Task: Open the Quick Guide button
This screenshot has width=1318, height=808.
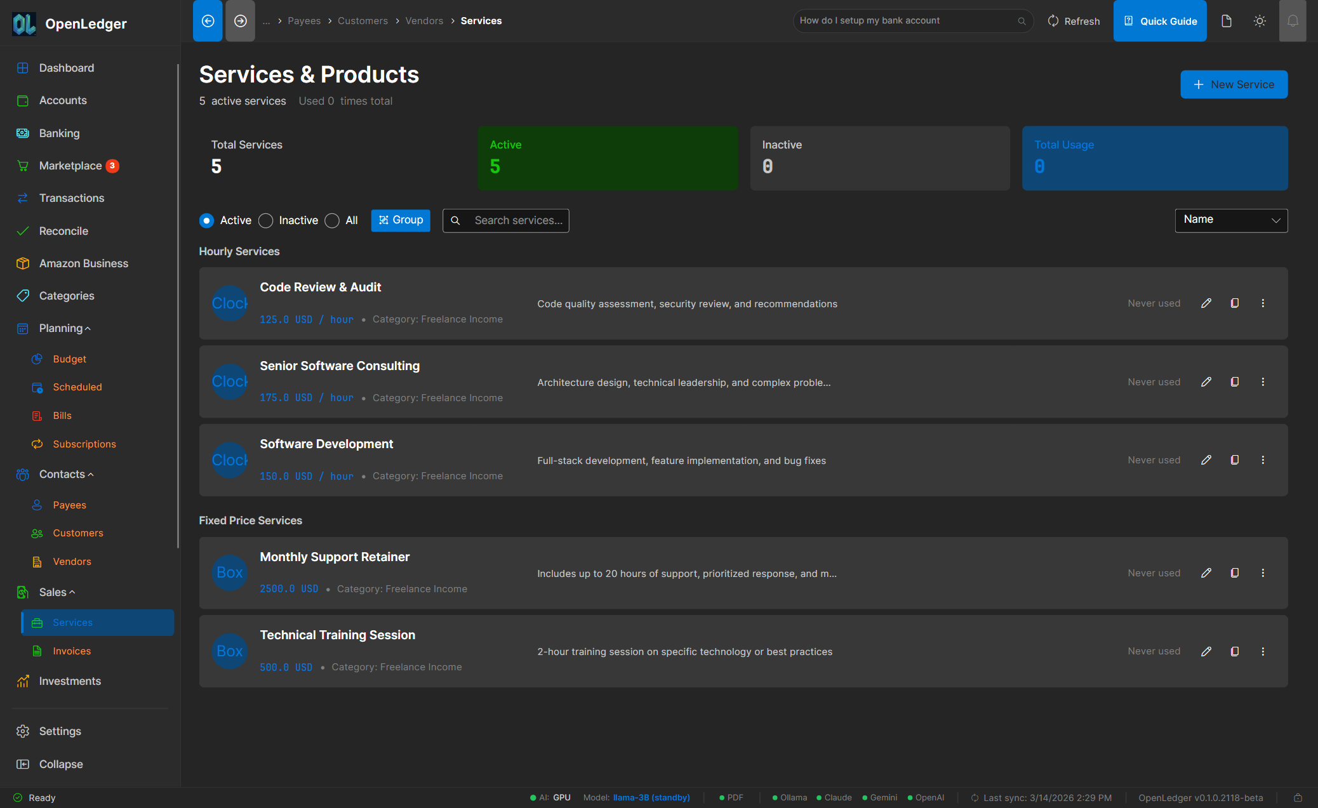Action: point(1160,21)
